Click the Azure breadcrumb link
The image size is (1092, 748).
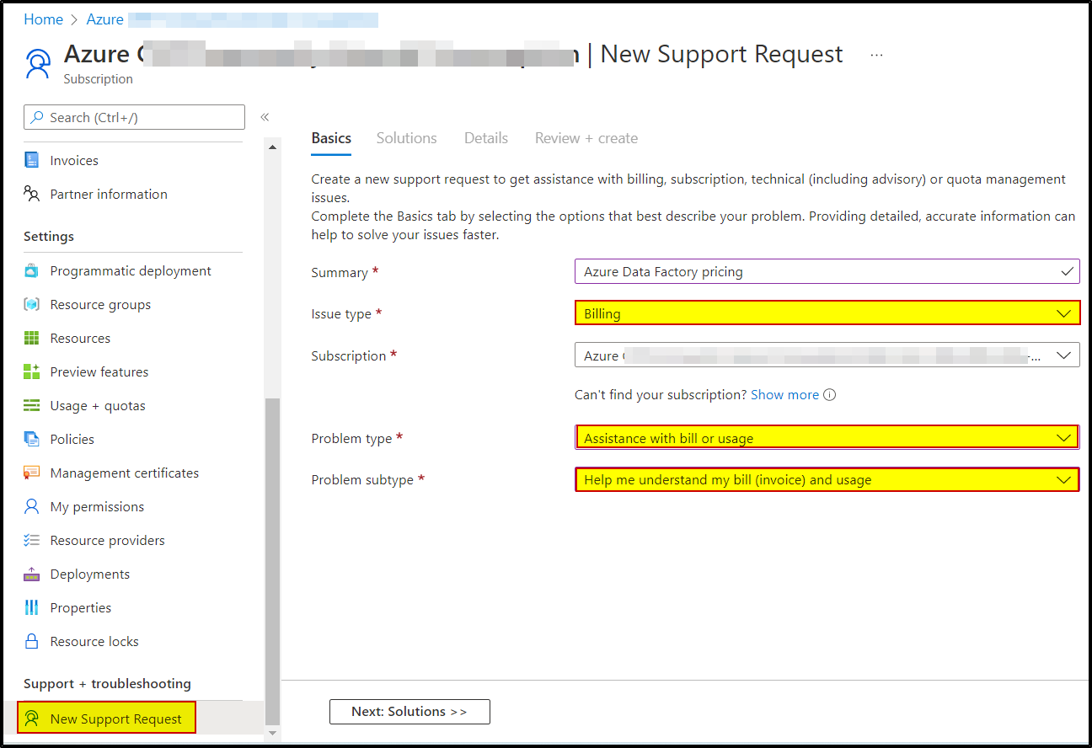coord(105,19)
